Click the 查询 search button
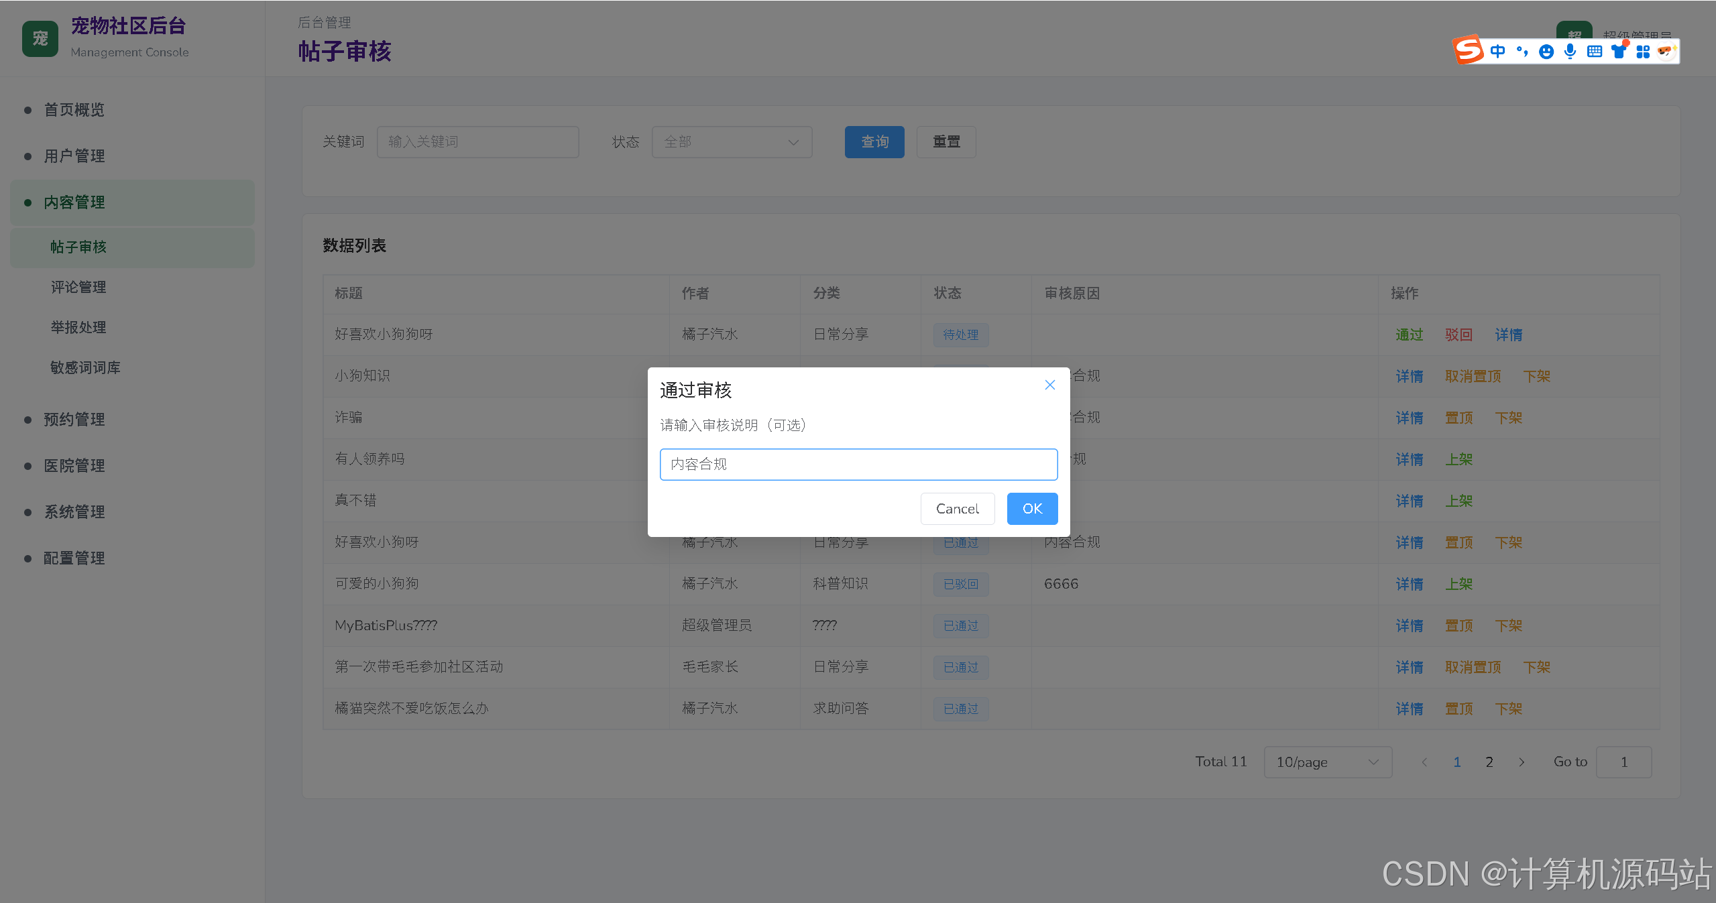Screen dimensions: 1716x903 click(x=874, y=142)
